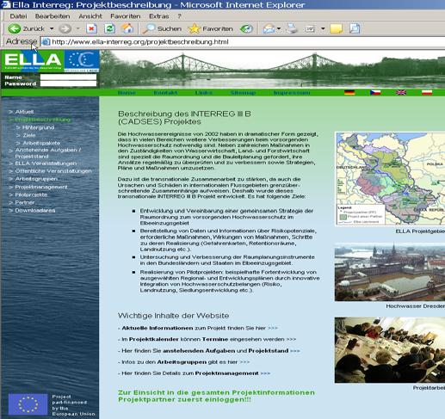This screenshot has width=445, height=419.
Task: Open Ziele sidebar subitem
Action: (29, 135)
